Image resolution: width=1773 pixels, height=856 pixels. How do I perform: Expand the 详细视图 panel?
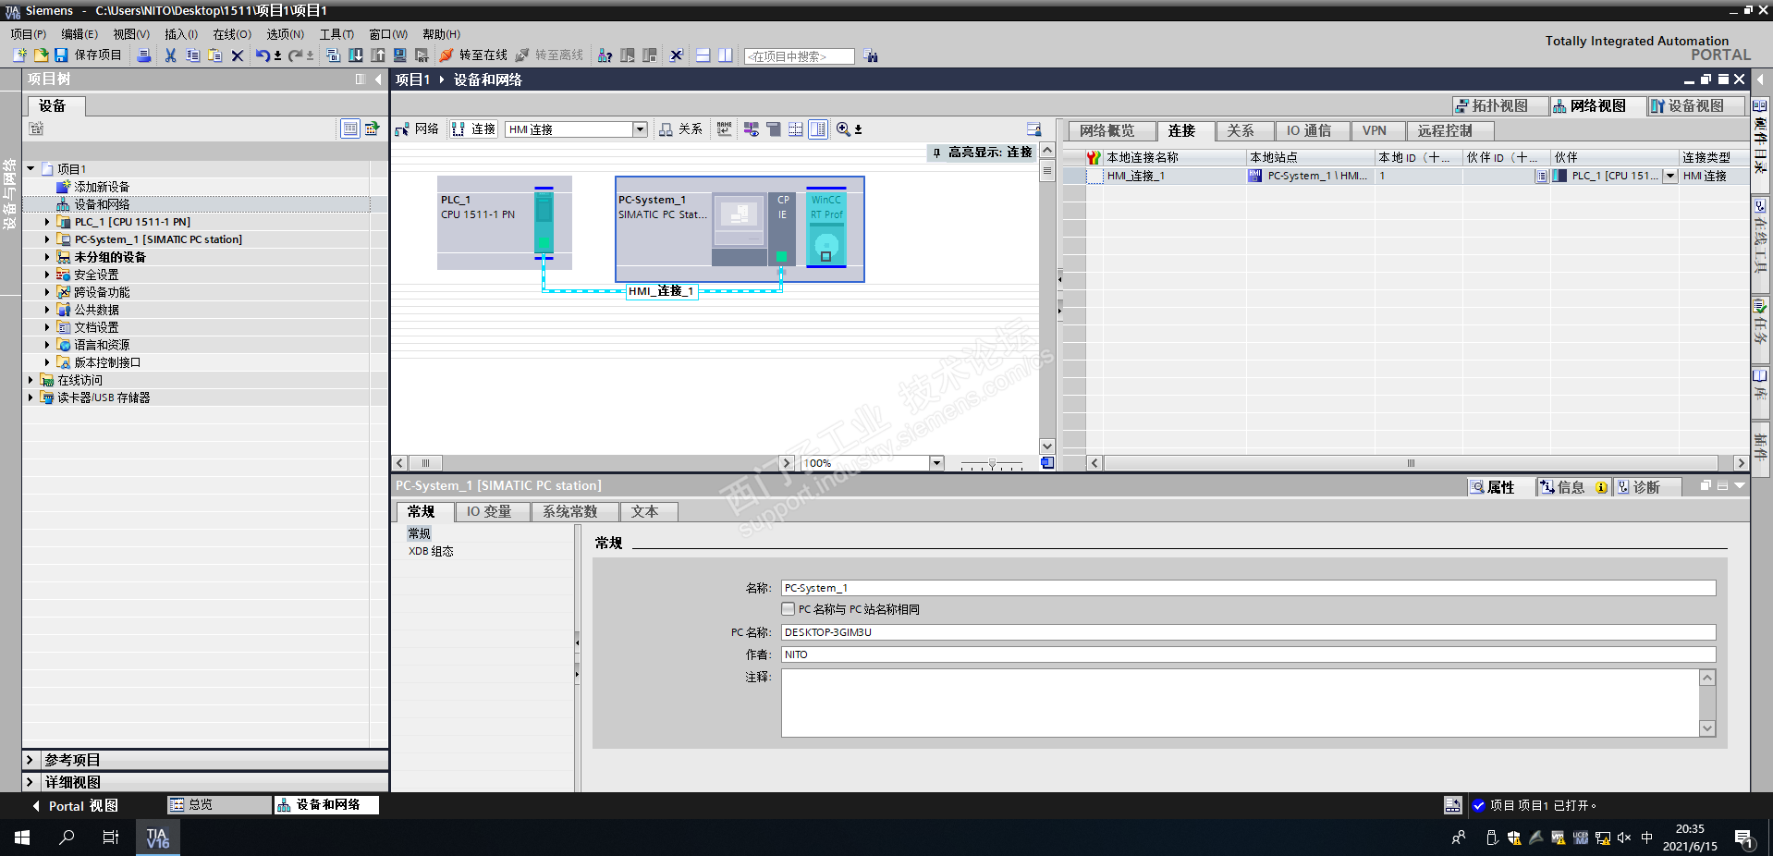click(x=30, y=782)
